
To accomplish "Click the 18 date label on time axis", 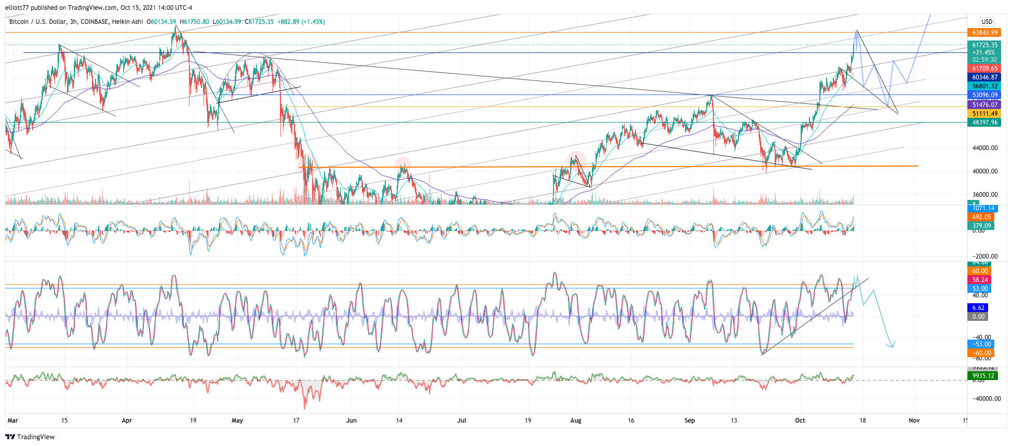I will pyautogui.click(x=862, y=421).
